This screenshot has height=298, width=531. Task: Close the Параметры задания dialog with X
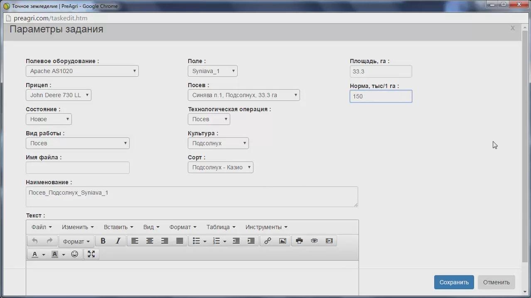[x=513, y=28]
